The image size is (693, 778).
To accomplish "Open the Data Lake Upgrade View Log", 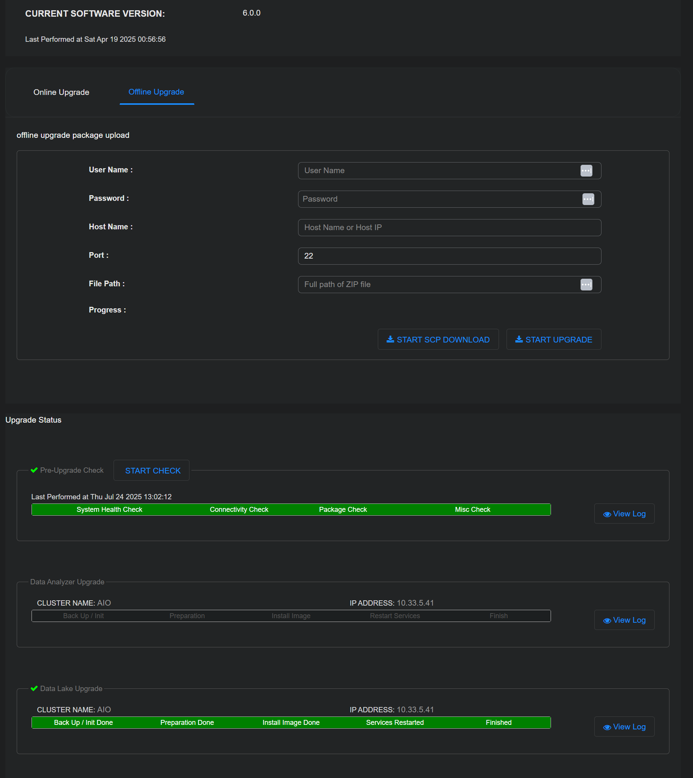I will (x=624, y=727).
